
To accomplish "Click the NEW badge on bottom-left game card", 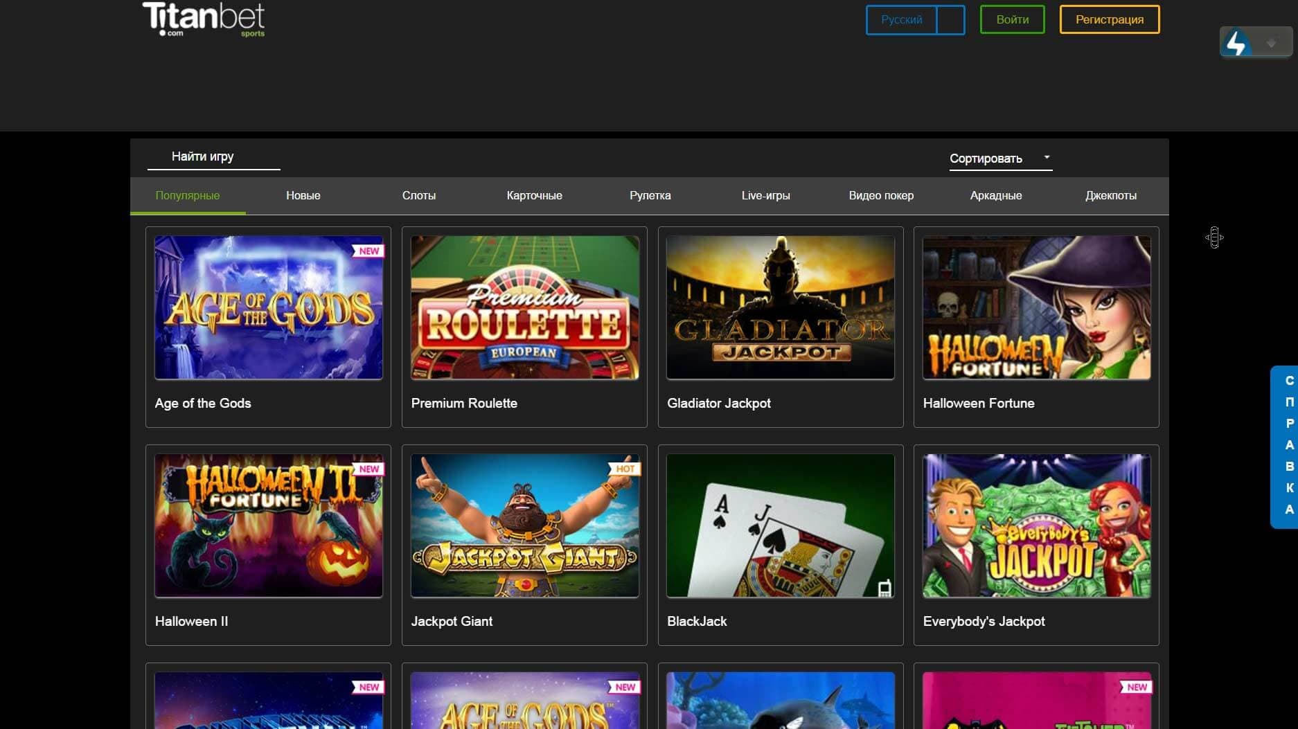I will pyautogui.click(x=368, y=687).
